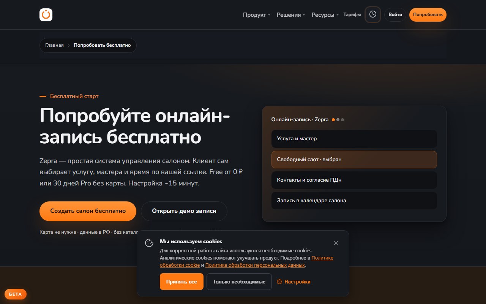Click Принять все cookies button
Image resolution: width=486 pixels, height=304 pixels.
[x=181, y=282]
